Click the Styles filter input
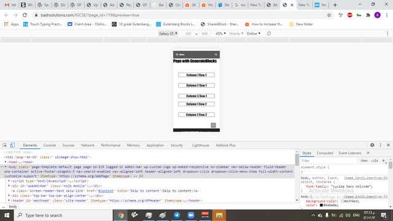 pyautogui.click(x=329, y=161)
